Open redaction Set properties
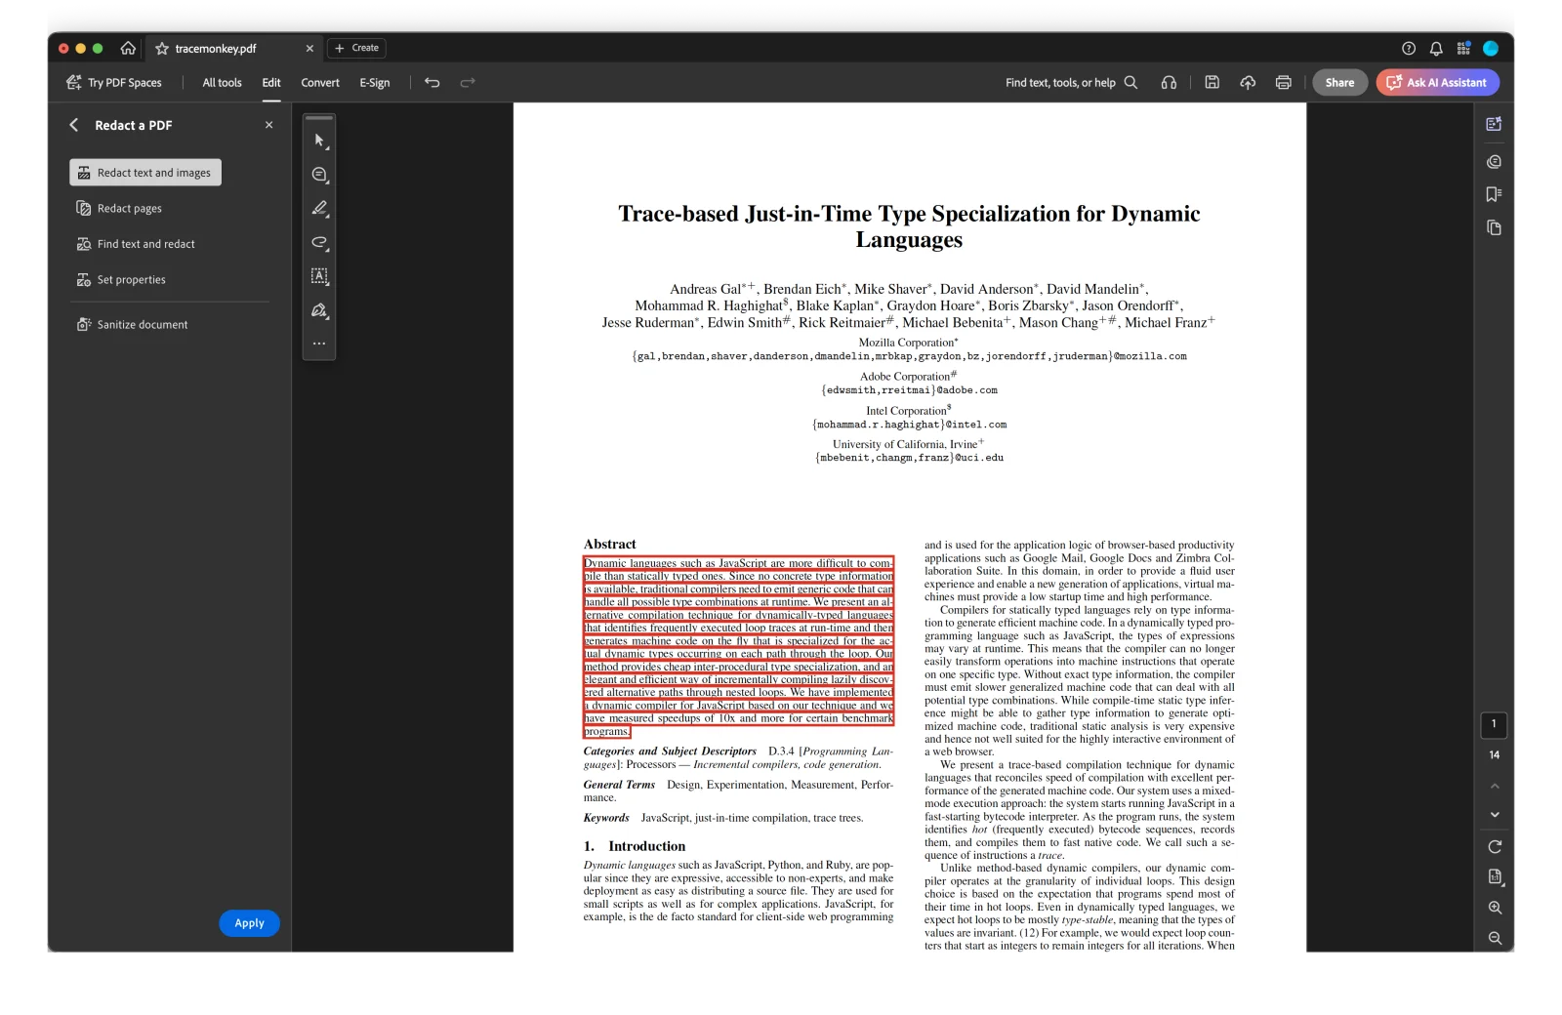The image size is (1562, 1015). pyautogui.click(x=121, y=280)
